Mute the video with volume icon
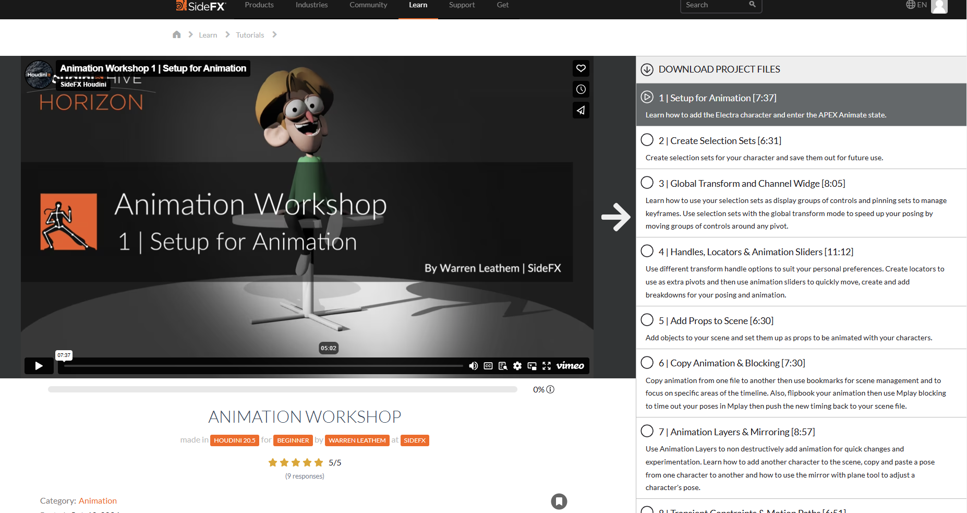This screenshot has width=967, height=513. click(473, 366)
